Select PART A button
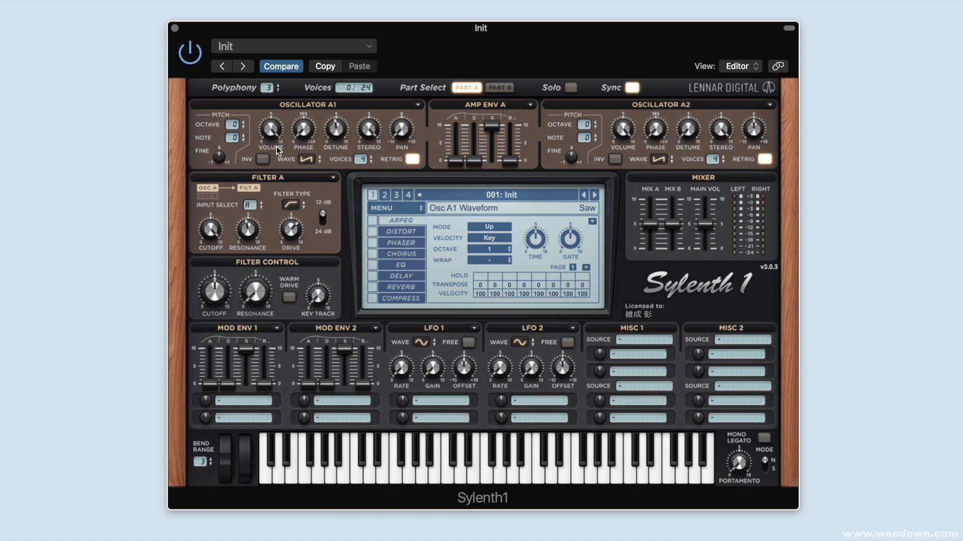 pyautogui.click(x=467, y=88)
